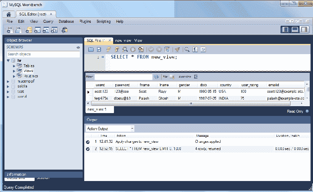Open the Edit menu

(21, 21)
